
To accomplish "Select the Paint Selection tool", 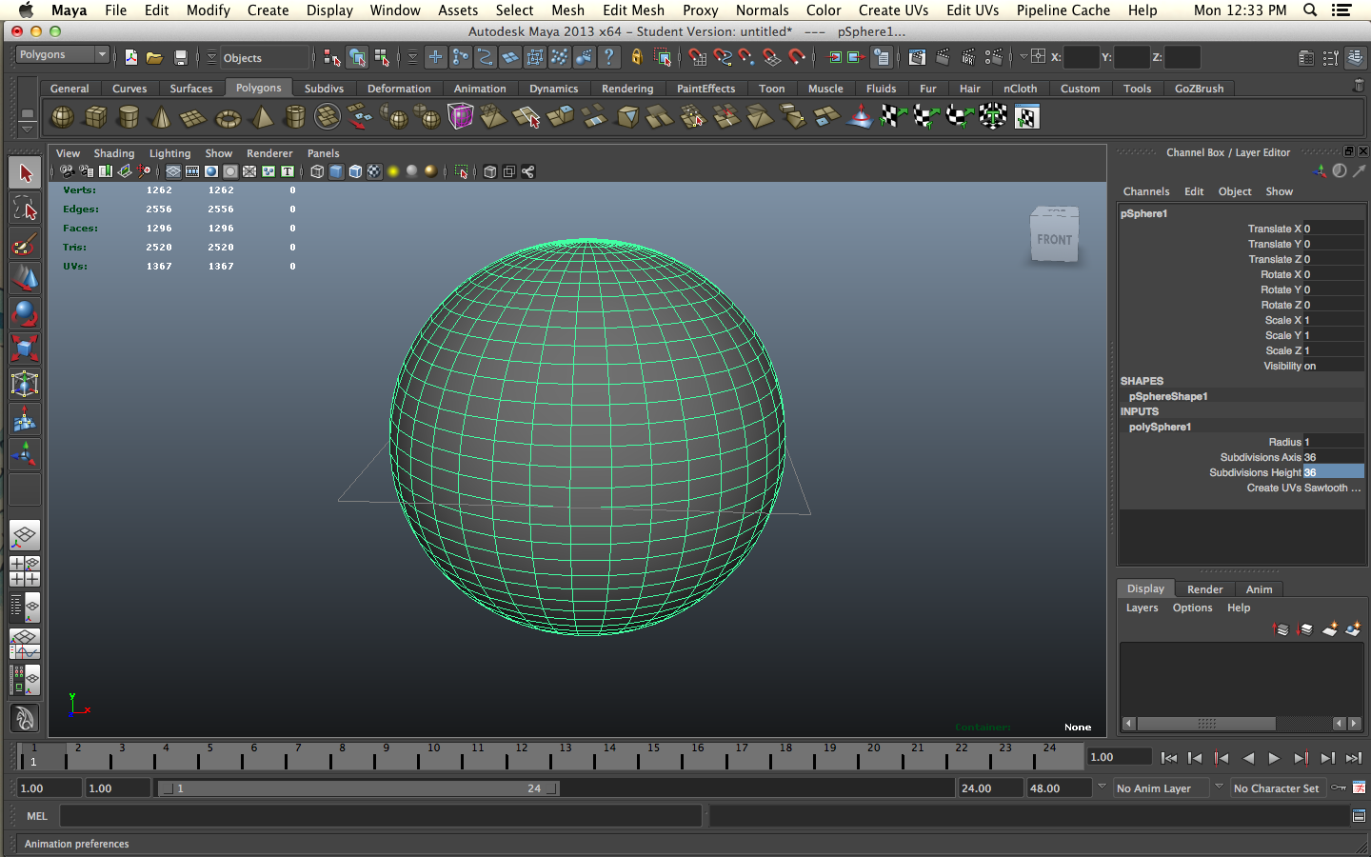I will (x=25, y=244).
